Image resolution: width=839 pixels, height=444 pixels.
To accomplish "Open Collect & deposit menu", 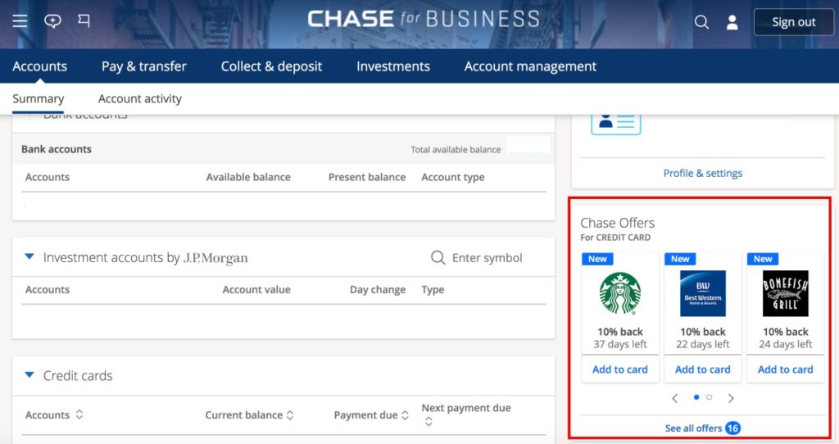I will click(x=271, y=66).
